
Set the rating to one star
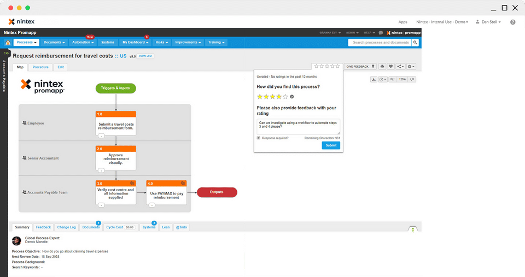[x=259, y=97]
